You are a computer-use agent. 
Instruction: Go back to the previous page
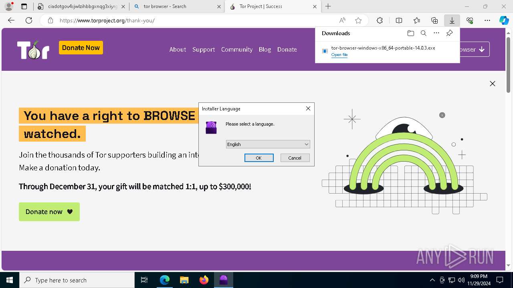click(11, 20)
